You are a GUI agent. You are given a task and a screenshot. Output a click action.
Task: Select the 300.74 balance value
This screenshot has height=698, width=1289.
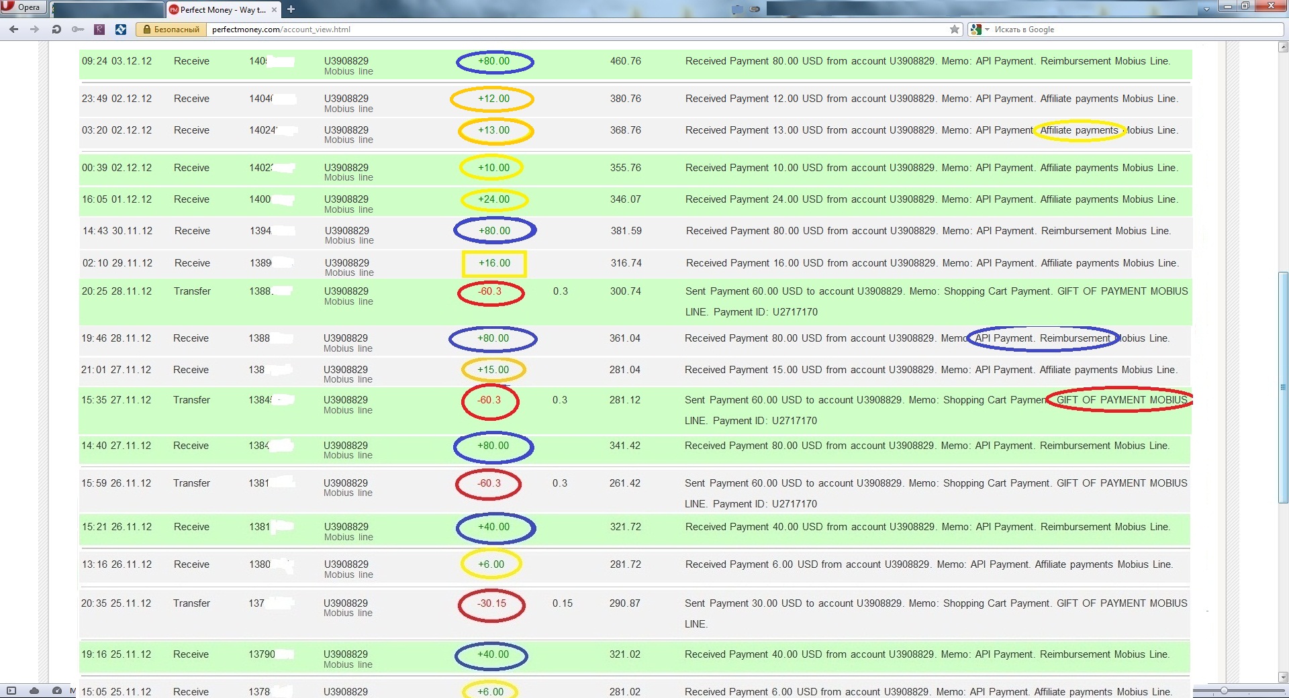pos(626,291)
